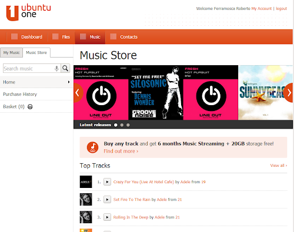
Task: Select the Music Store tab
Action: coord(36,53)
